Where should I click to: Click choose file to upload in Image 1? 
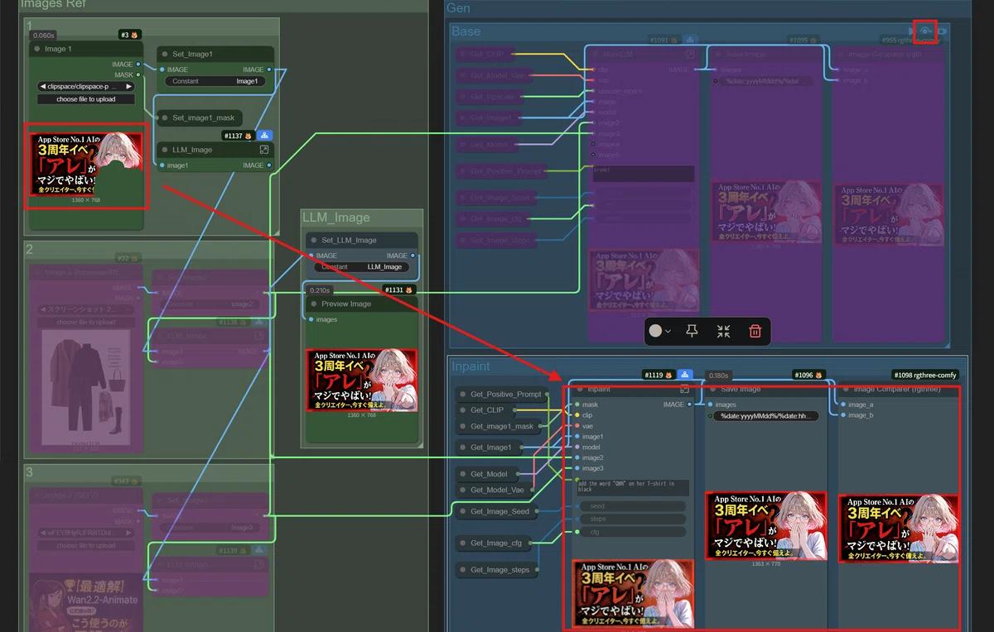coord(86,99)
